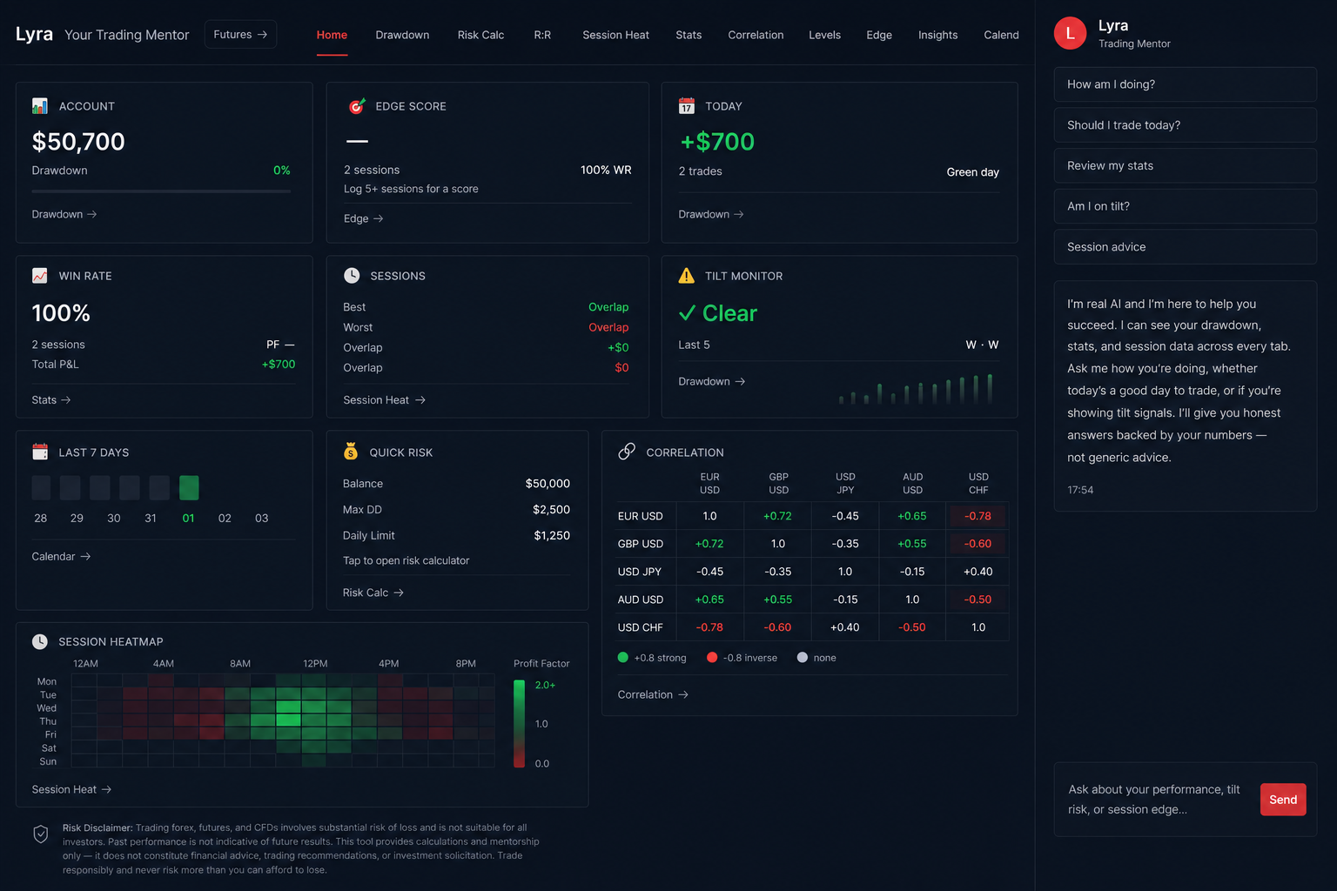
Task: Open the Session Heat tab
Action: [x=615, y=35]
